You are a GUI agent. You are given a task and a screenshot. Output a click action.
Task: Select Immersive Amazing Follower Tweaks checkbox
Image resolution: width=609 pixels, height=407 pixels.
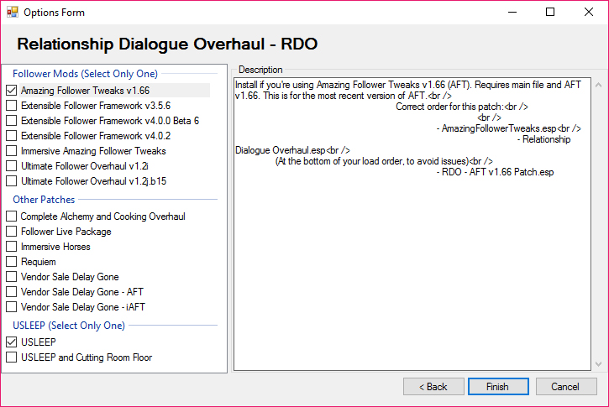12,151
